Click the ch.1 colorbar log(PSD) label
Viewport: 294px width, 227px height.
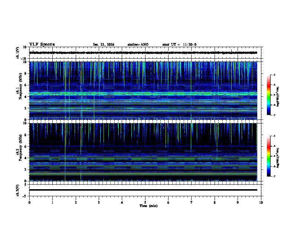point(278,96)
